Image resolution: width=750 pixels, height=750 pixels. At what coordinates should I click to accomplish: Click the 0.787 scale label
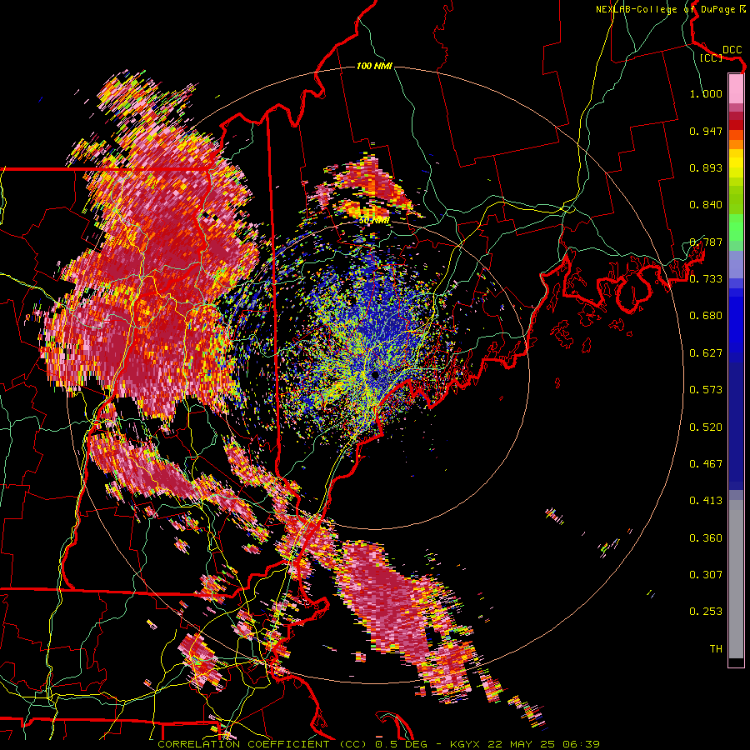pyautogui.click(x=706, y=242)
